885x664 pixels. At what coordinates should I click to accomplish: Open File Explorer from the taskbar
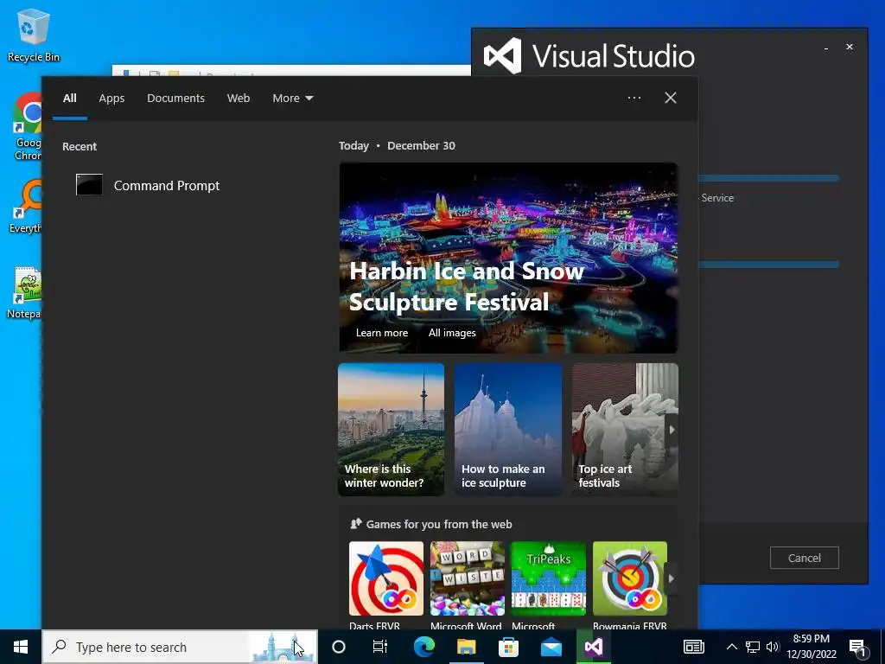pyautogui.click(x=466, y=647)
